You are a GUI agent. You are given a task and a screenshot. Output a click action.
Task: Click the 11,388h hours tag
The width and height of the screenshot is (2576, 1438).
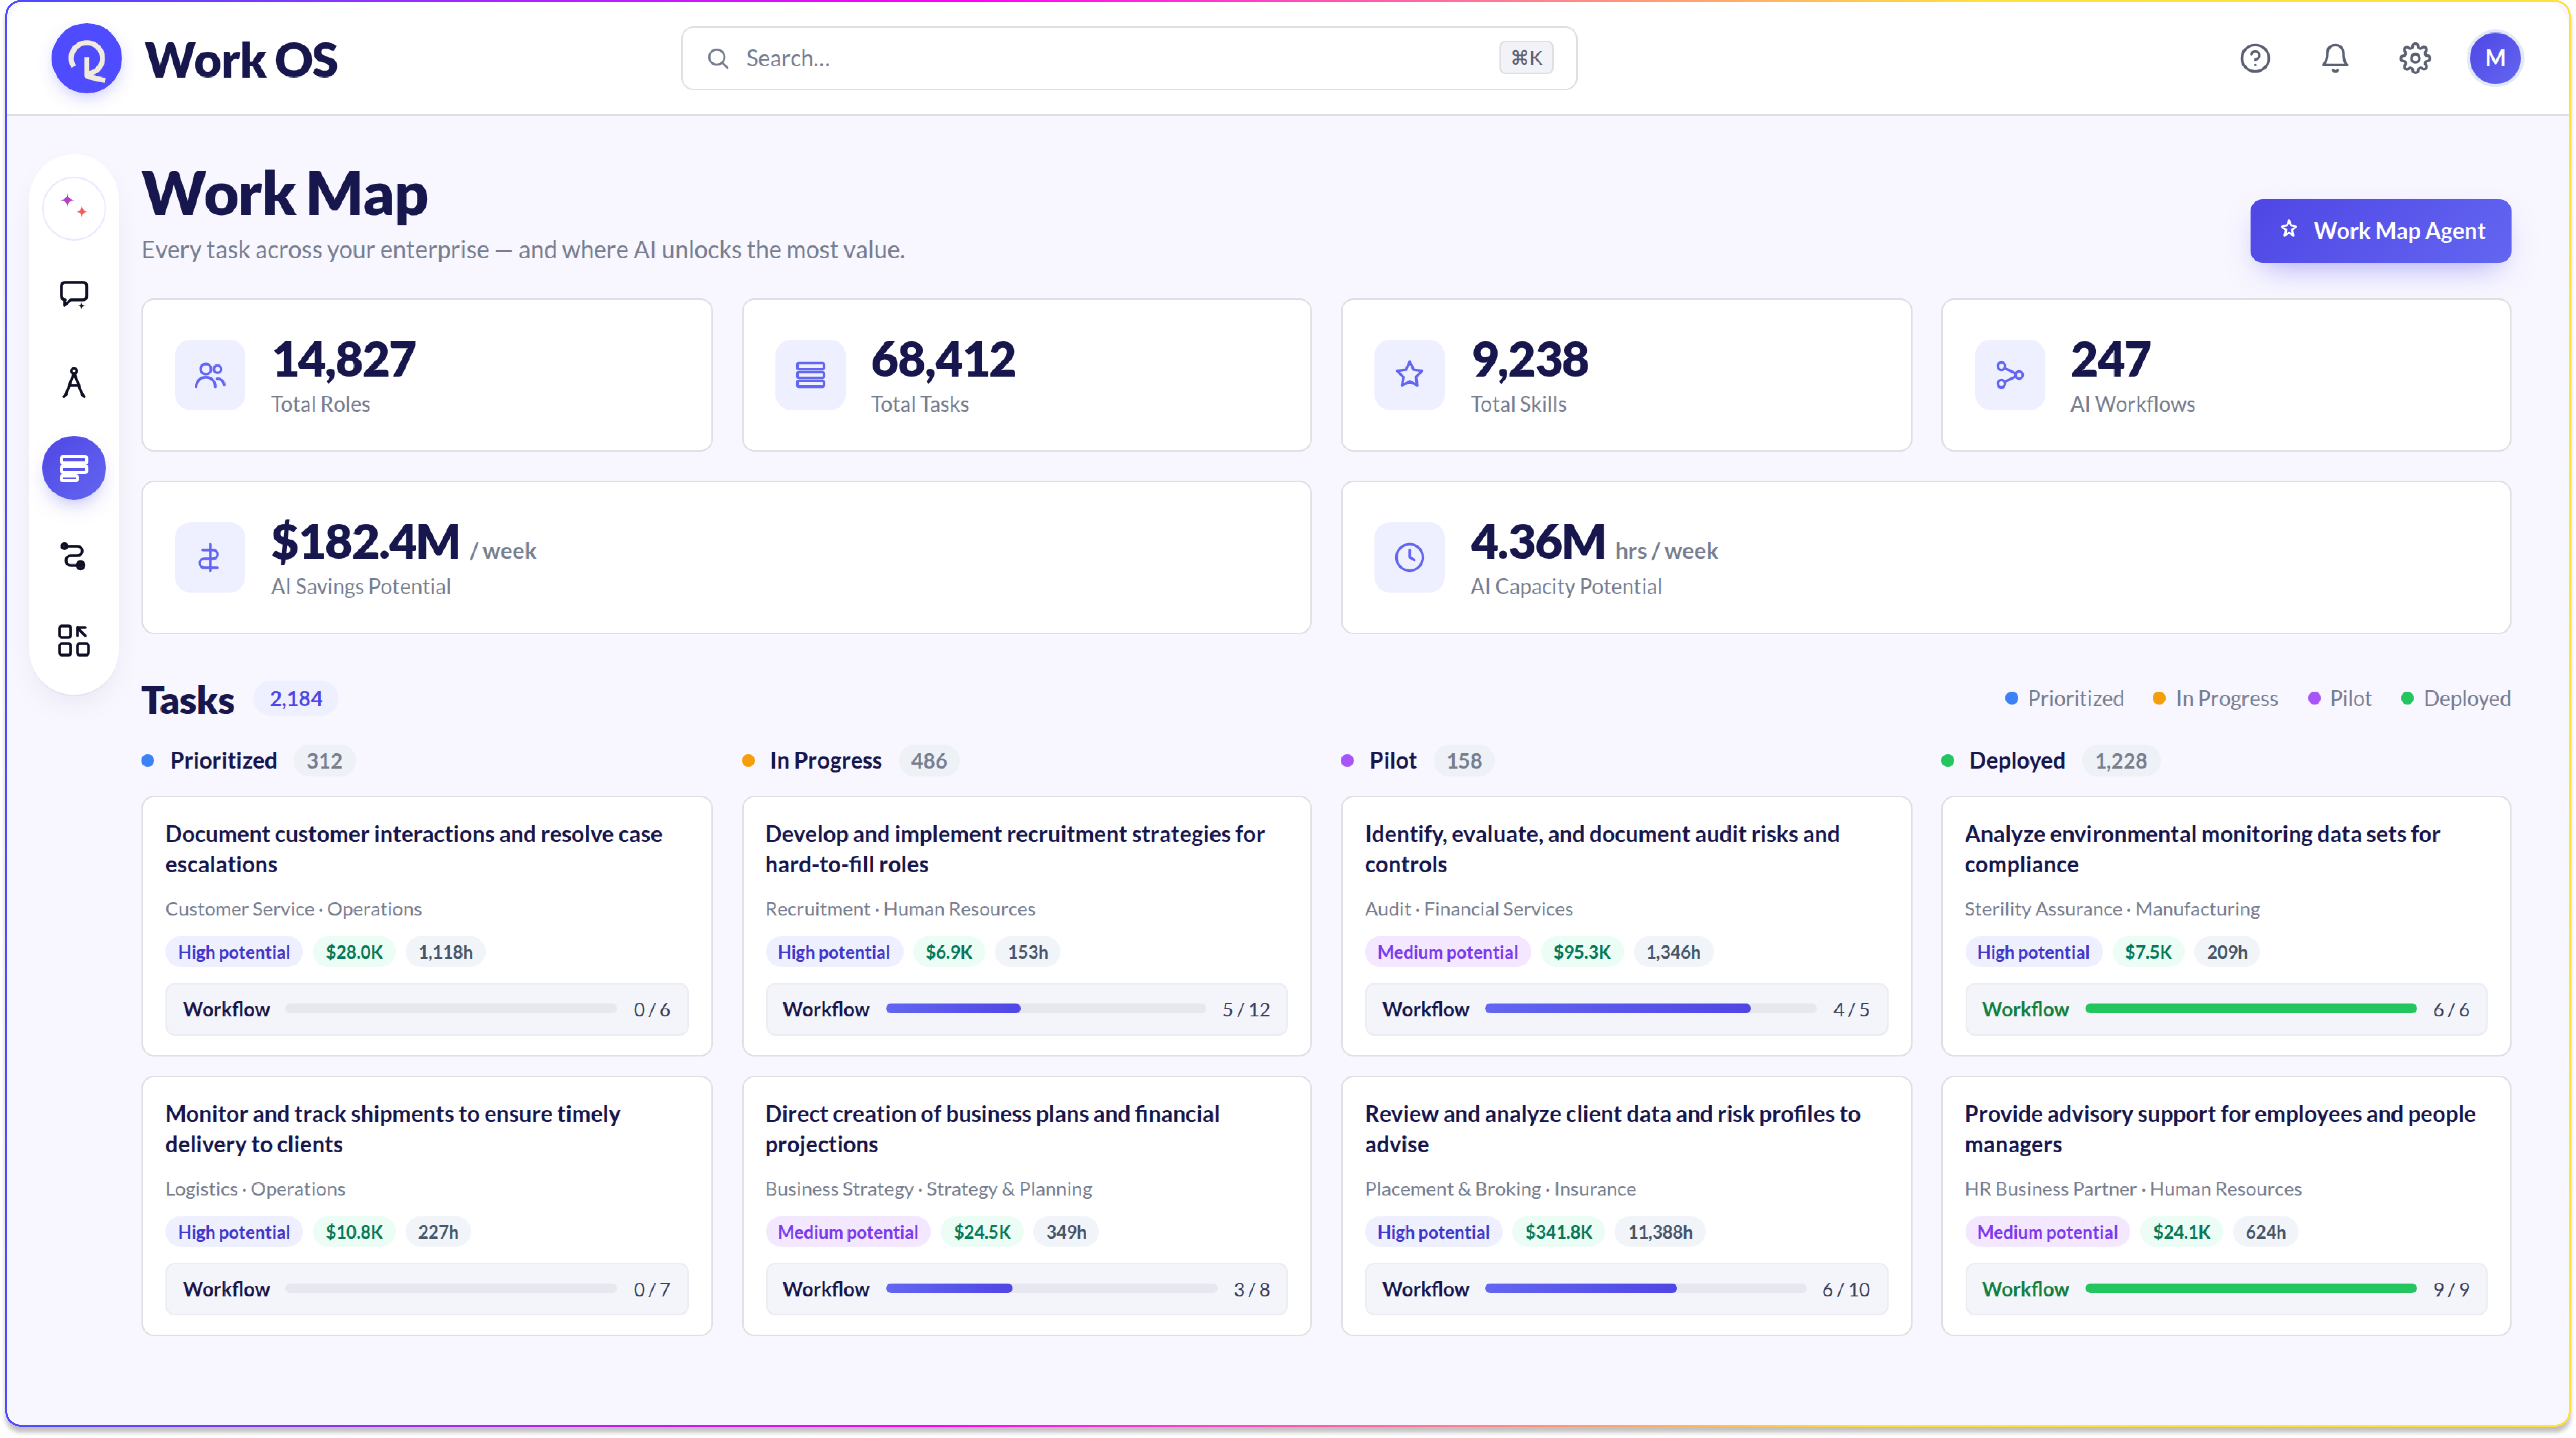(x=1660, y=1232)
